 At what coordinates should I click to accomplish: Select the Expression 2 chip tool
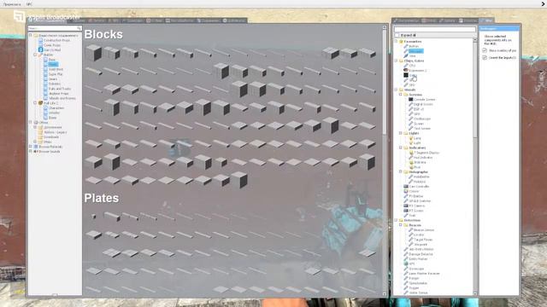(x=417, y=70)
